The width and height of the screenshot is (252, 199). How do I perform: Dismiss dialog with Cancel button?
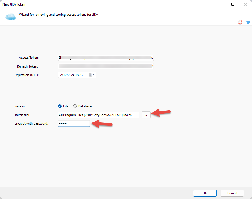[232, 193]
